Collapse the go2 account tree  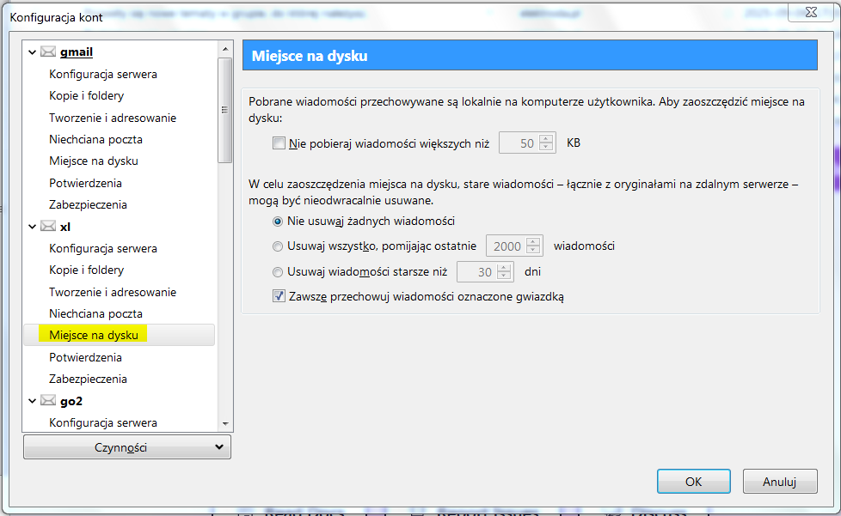(32, 401)
